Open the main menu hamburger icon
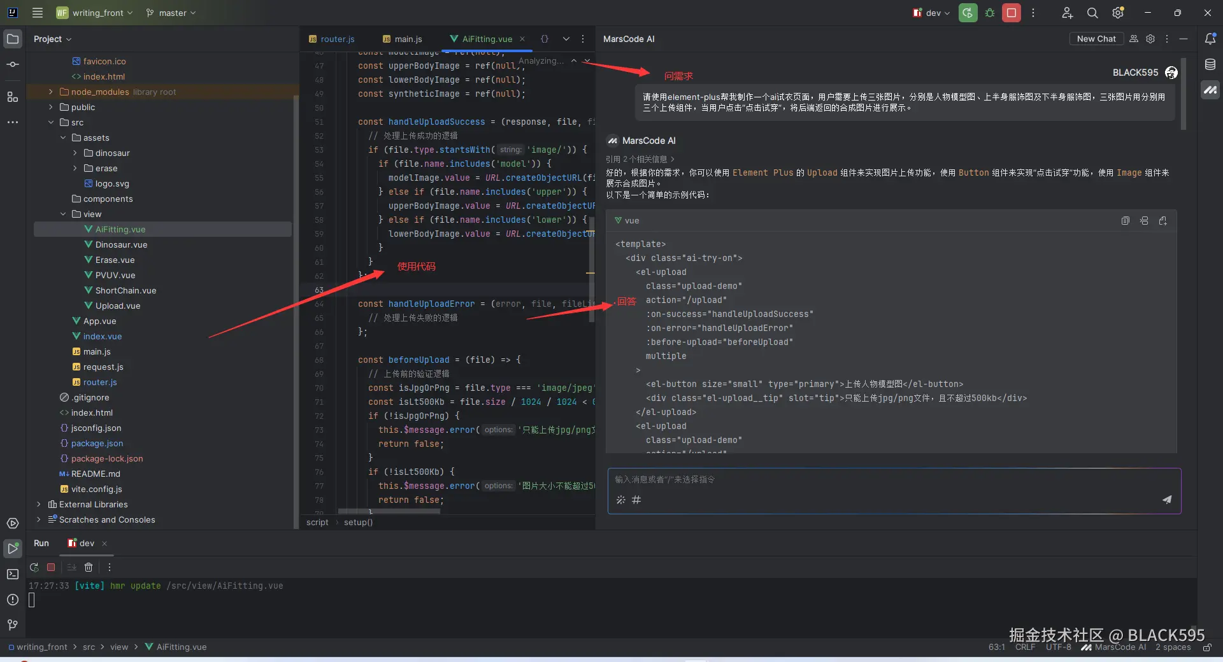The height and width of the screenshot is (662, 1223). [38, 13]
